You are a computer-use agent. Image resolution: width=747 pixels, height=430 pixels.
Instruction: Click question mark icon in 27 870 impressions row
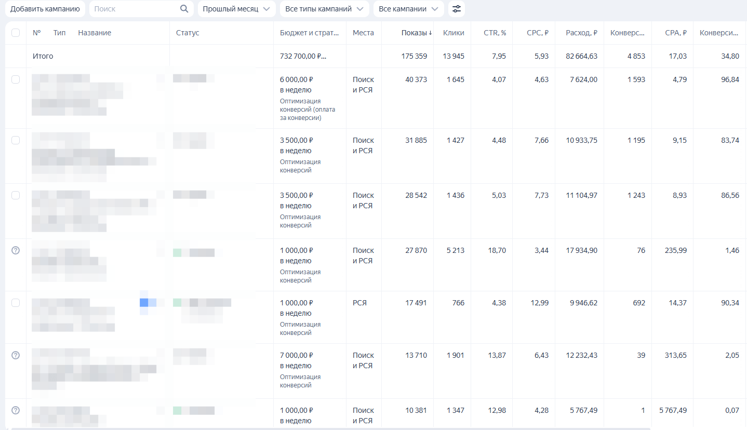click(16, 250)
